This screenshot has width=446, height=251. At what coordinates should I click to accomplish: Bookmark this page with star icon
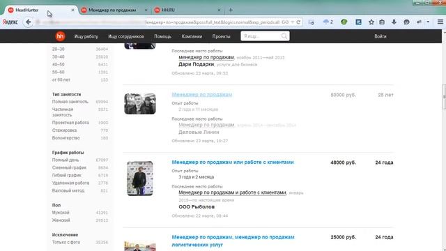pyautogui.click(x=371, y=22)
